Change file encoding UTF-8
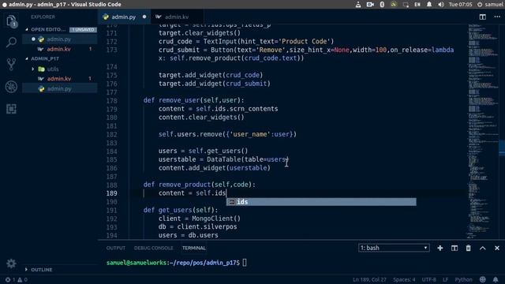505x284 pixels. click(428, 279)
